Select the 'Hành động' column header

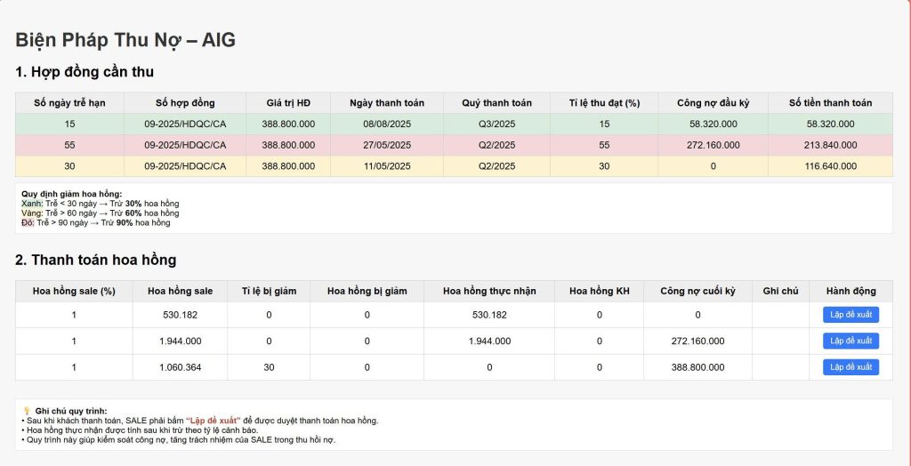(x=851, y=291)
